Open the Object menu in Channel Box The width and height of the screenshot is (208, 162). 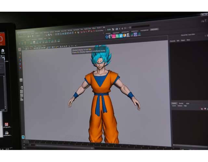pyautogui.click(x=183, y=40)
